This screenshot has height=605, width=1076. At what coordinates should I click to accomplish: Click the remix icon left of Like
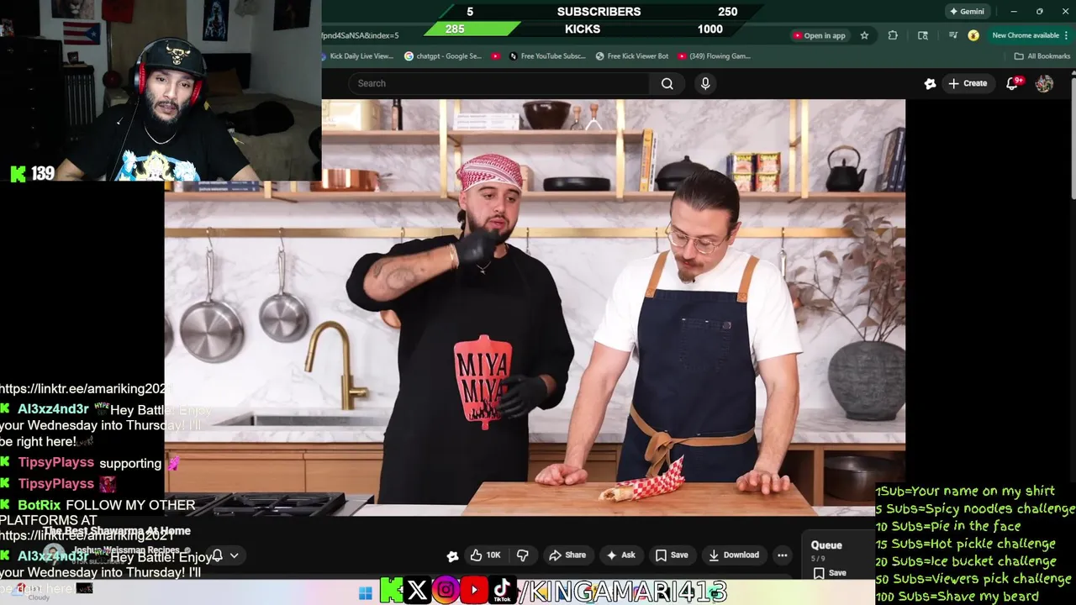coord(452,555)
